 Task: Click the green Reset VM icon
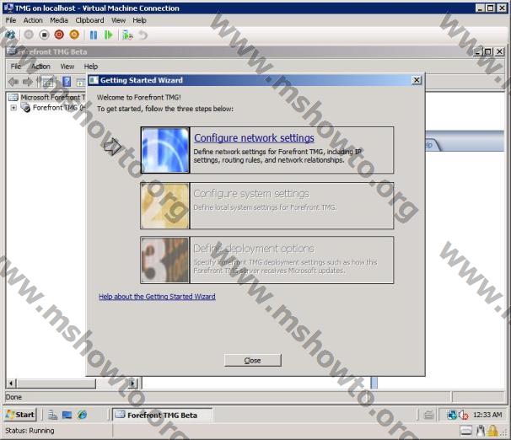point(108,35)
